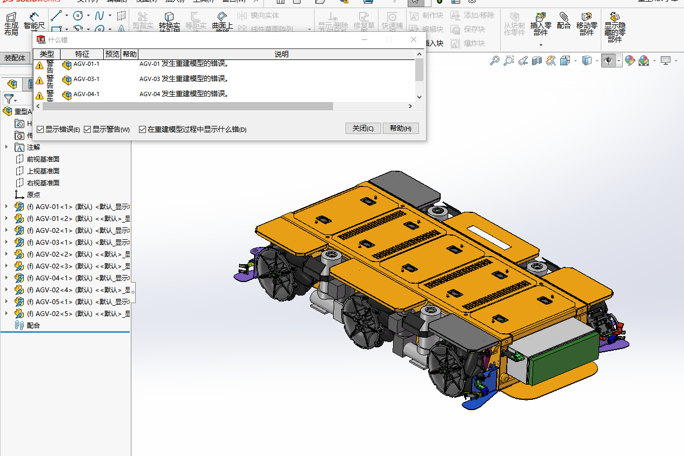The width and height of the screenshot is (684, 456).
Task: Toggle 在重建模型过程中显示什么错 checkbox
Action: [143, 130]
